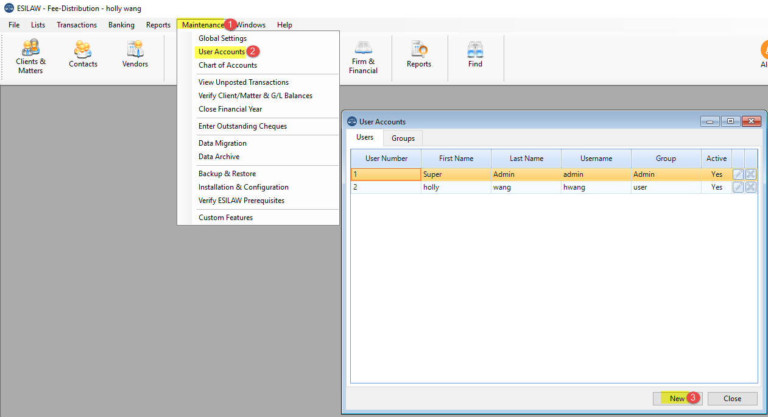
Task: Sort by Username column header
Action: coord(596,159)
